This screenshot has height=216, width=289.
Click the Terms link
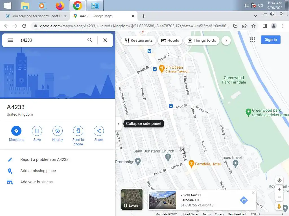207,214
